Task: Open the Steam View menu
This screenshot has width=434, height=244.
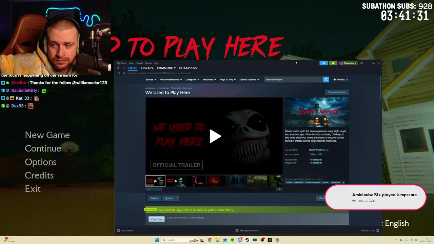Action: [x=131, y=63]
